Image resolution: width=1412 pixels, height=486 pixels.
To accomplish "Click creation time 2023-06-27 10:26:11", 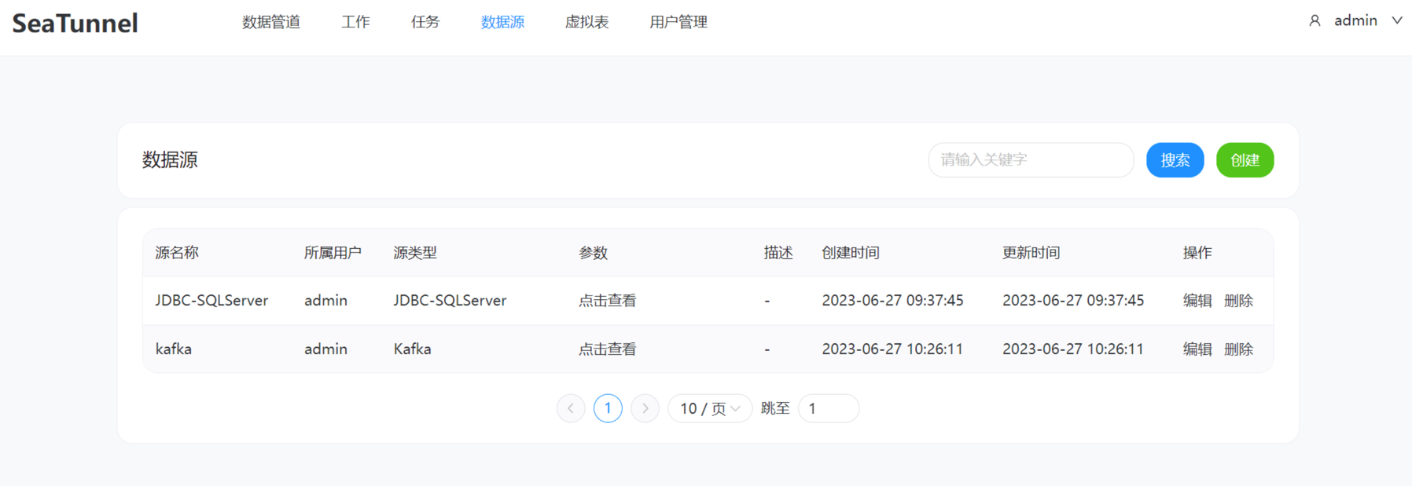I will [x=892, y=349].
